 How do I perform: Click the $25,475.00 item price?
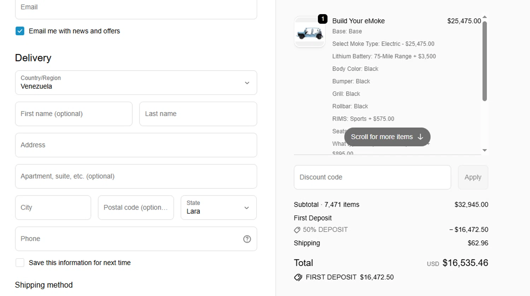coord(464,21)
